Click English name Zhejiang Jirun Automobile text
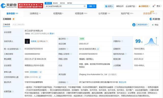Viewport: 163px width, 98px height. pyautogui.click(x=93, y=74)
